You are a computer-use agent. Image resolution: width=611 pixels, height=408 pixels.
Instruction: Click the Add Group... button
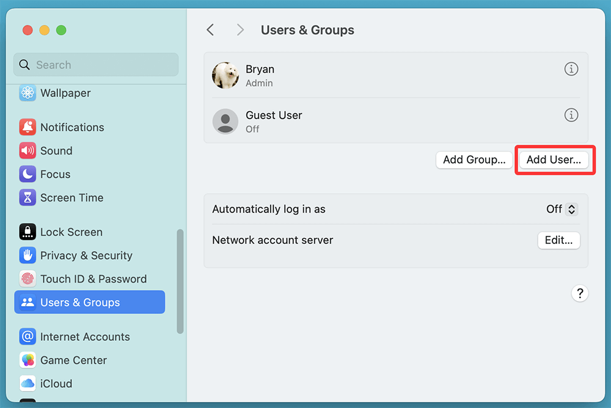[474, 159]
